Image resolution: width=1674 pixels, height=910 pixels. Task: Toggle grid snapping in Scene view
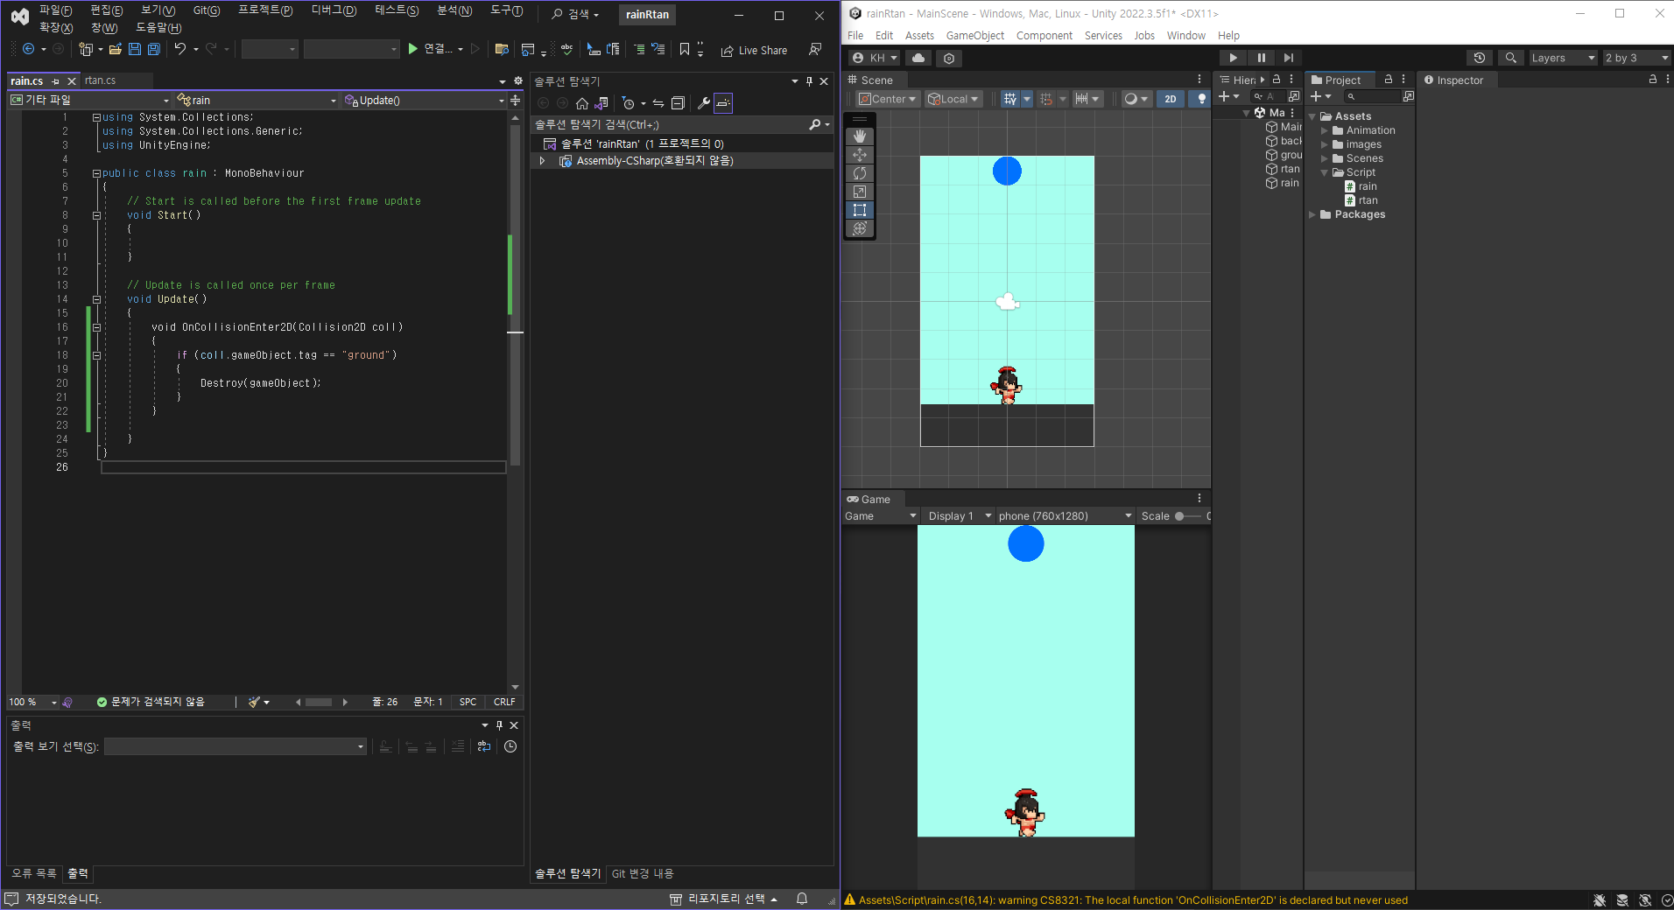[x=1046, y=99]
